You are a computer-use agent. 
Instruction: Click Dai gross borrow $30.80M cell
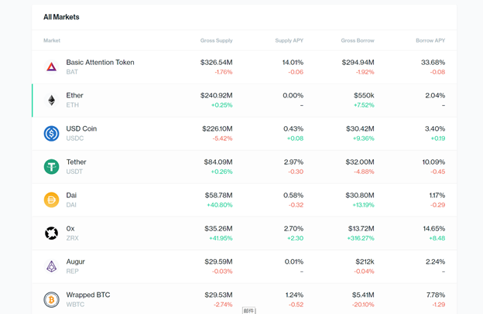click(358, 196)
